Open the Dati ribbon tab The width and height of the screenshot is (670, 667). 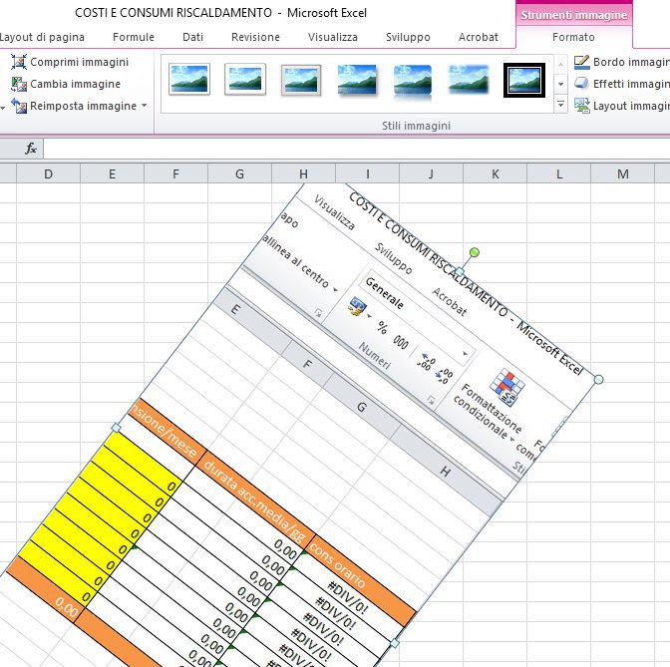point(192,37)
